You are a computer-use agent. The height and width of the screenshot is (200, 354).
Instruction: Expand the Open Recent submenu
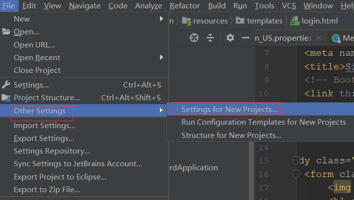click(x=84, y=58)
